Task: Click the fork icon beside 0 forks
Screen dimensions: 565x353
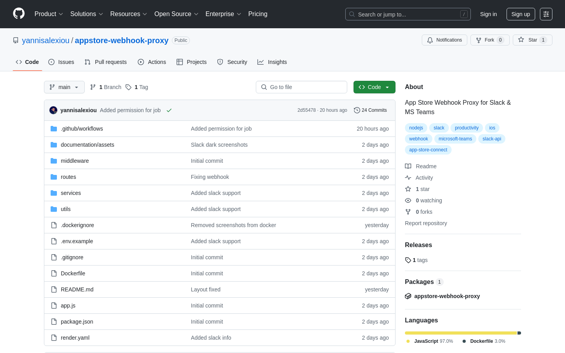Action: click(x=408, y=212)
